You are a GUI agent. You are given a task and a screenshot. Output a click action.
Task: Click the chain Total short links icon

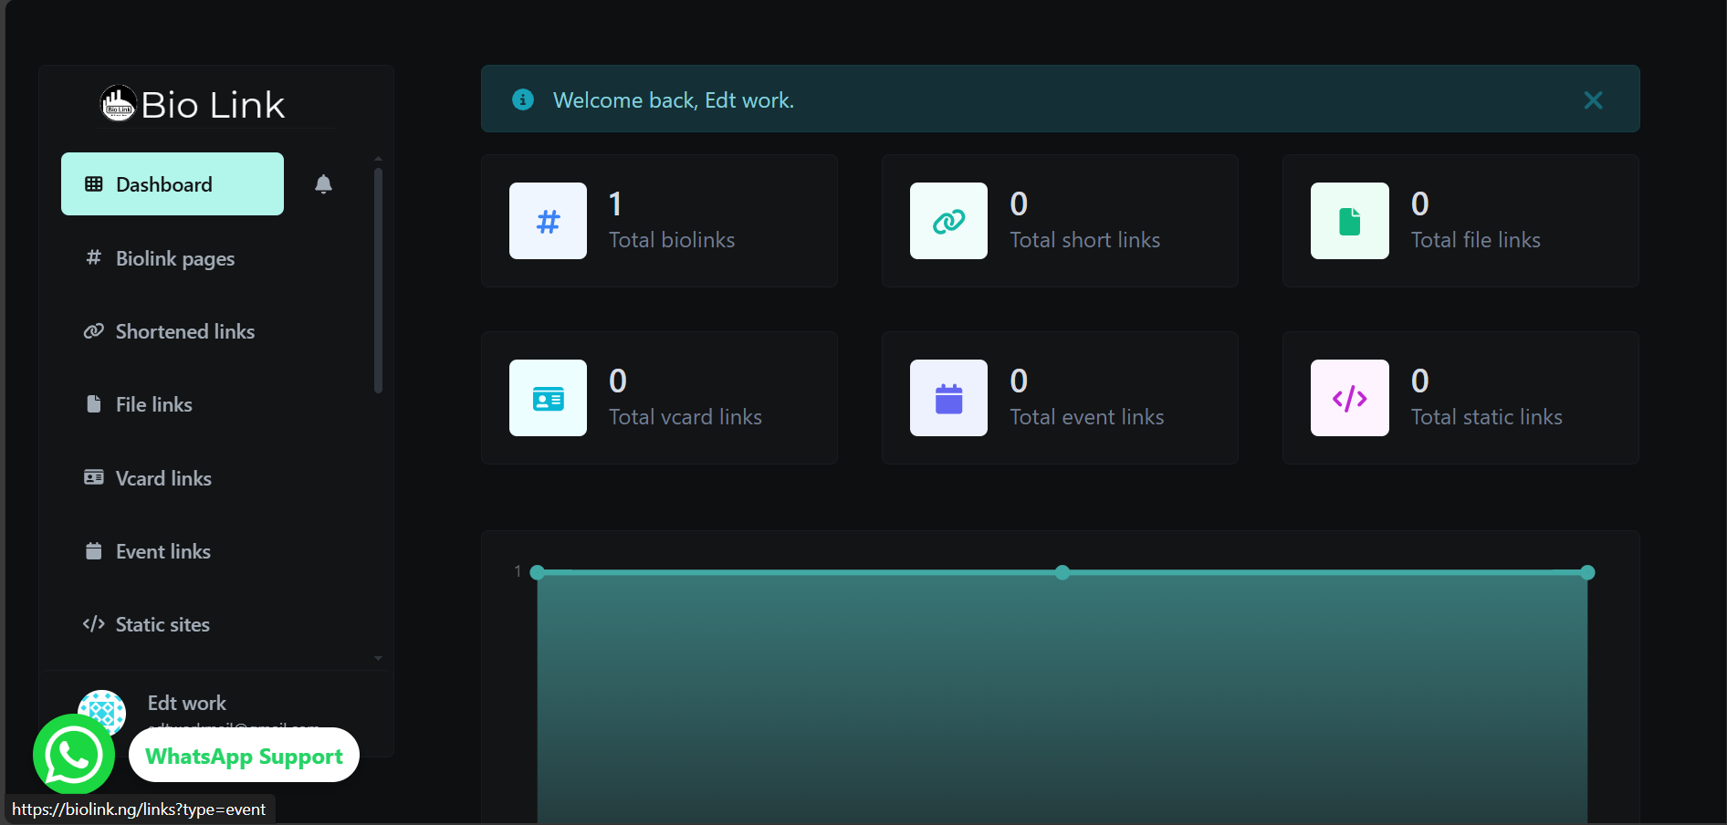tap(948, 221)
